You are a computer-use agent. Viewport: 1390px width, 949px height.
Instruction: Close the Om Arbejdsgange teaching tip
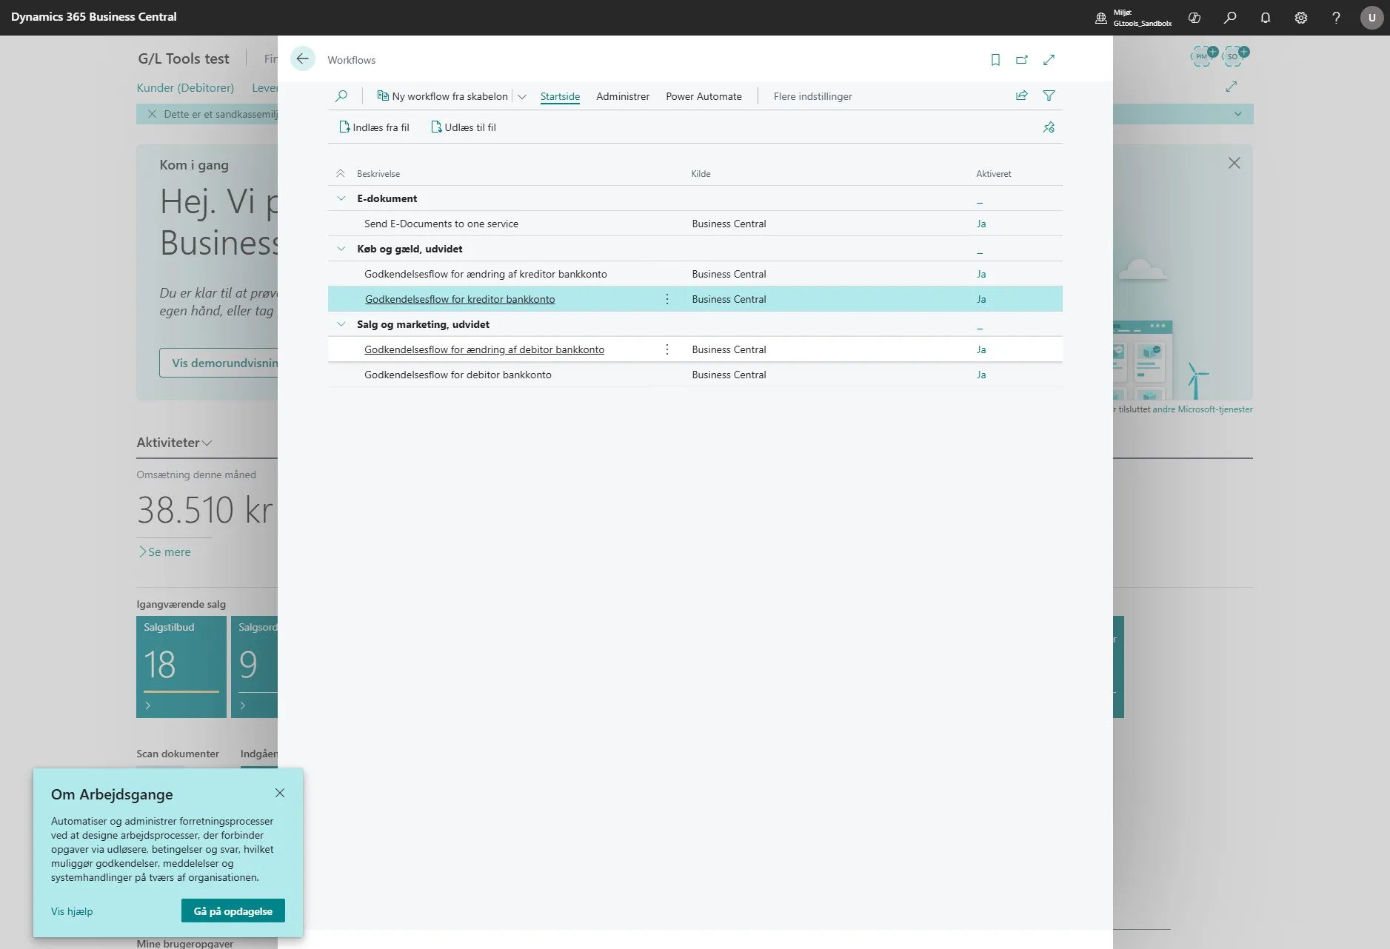(x=280, y=793)
